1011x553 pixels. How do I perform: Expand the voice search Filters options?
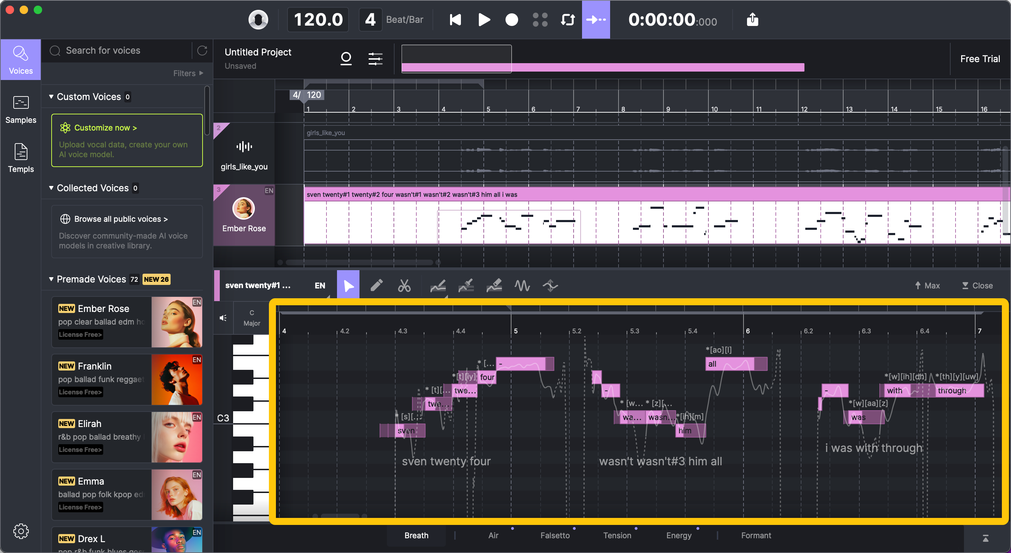point(187,73)
